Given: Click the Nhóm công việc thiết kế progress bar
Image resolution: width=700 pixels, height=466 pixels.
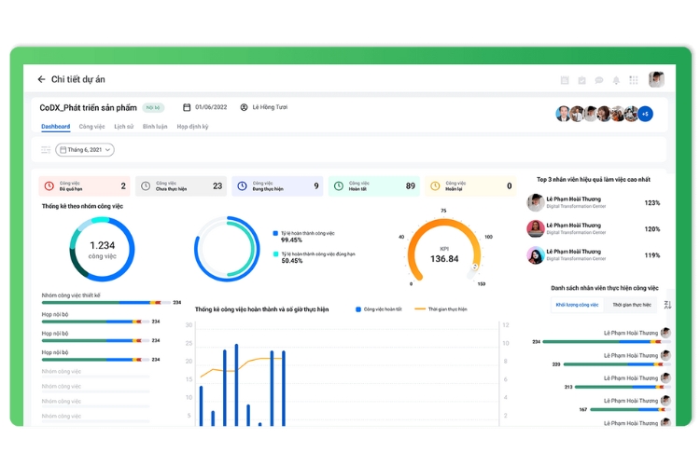Looking at the screenshot, I should point(103,303).
